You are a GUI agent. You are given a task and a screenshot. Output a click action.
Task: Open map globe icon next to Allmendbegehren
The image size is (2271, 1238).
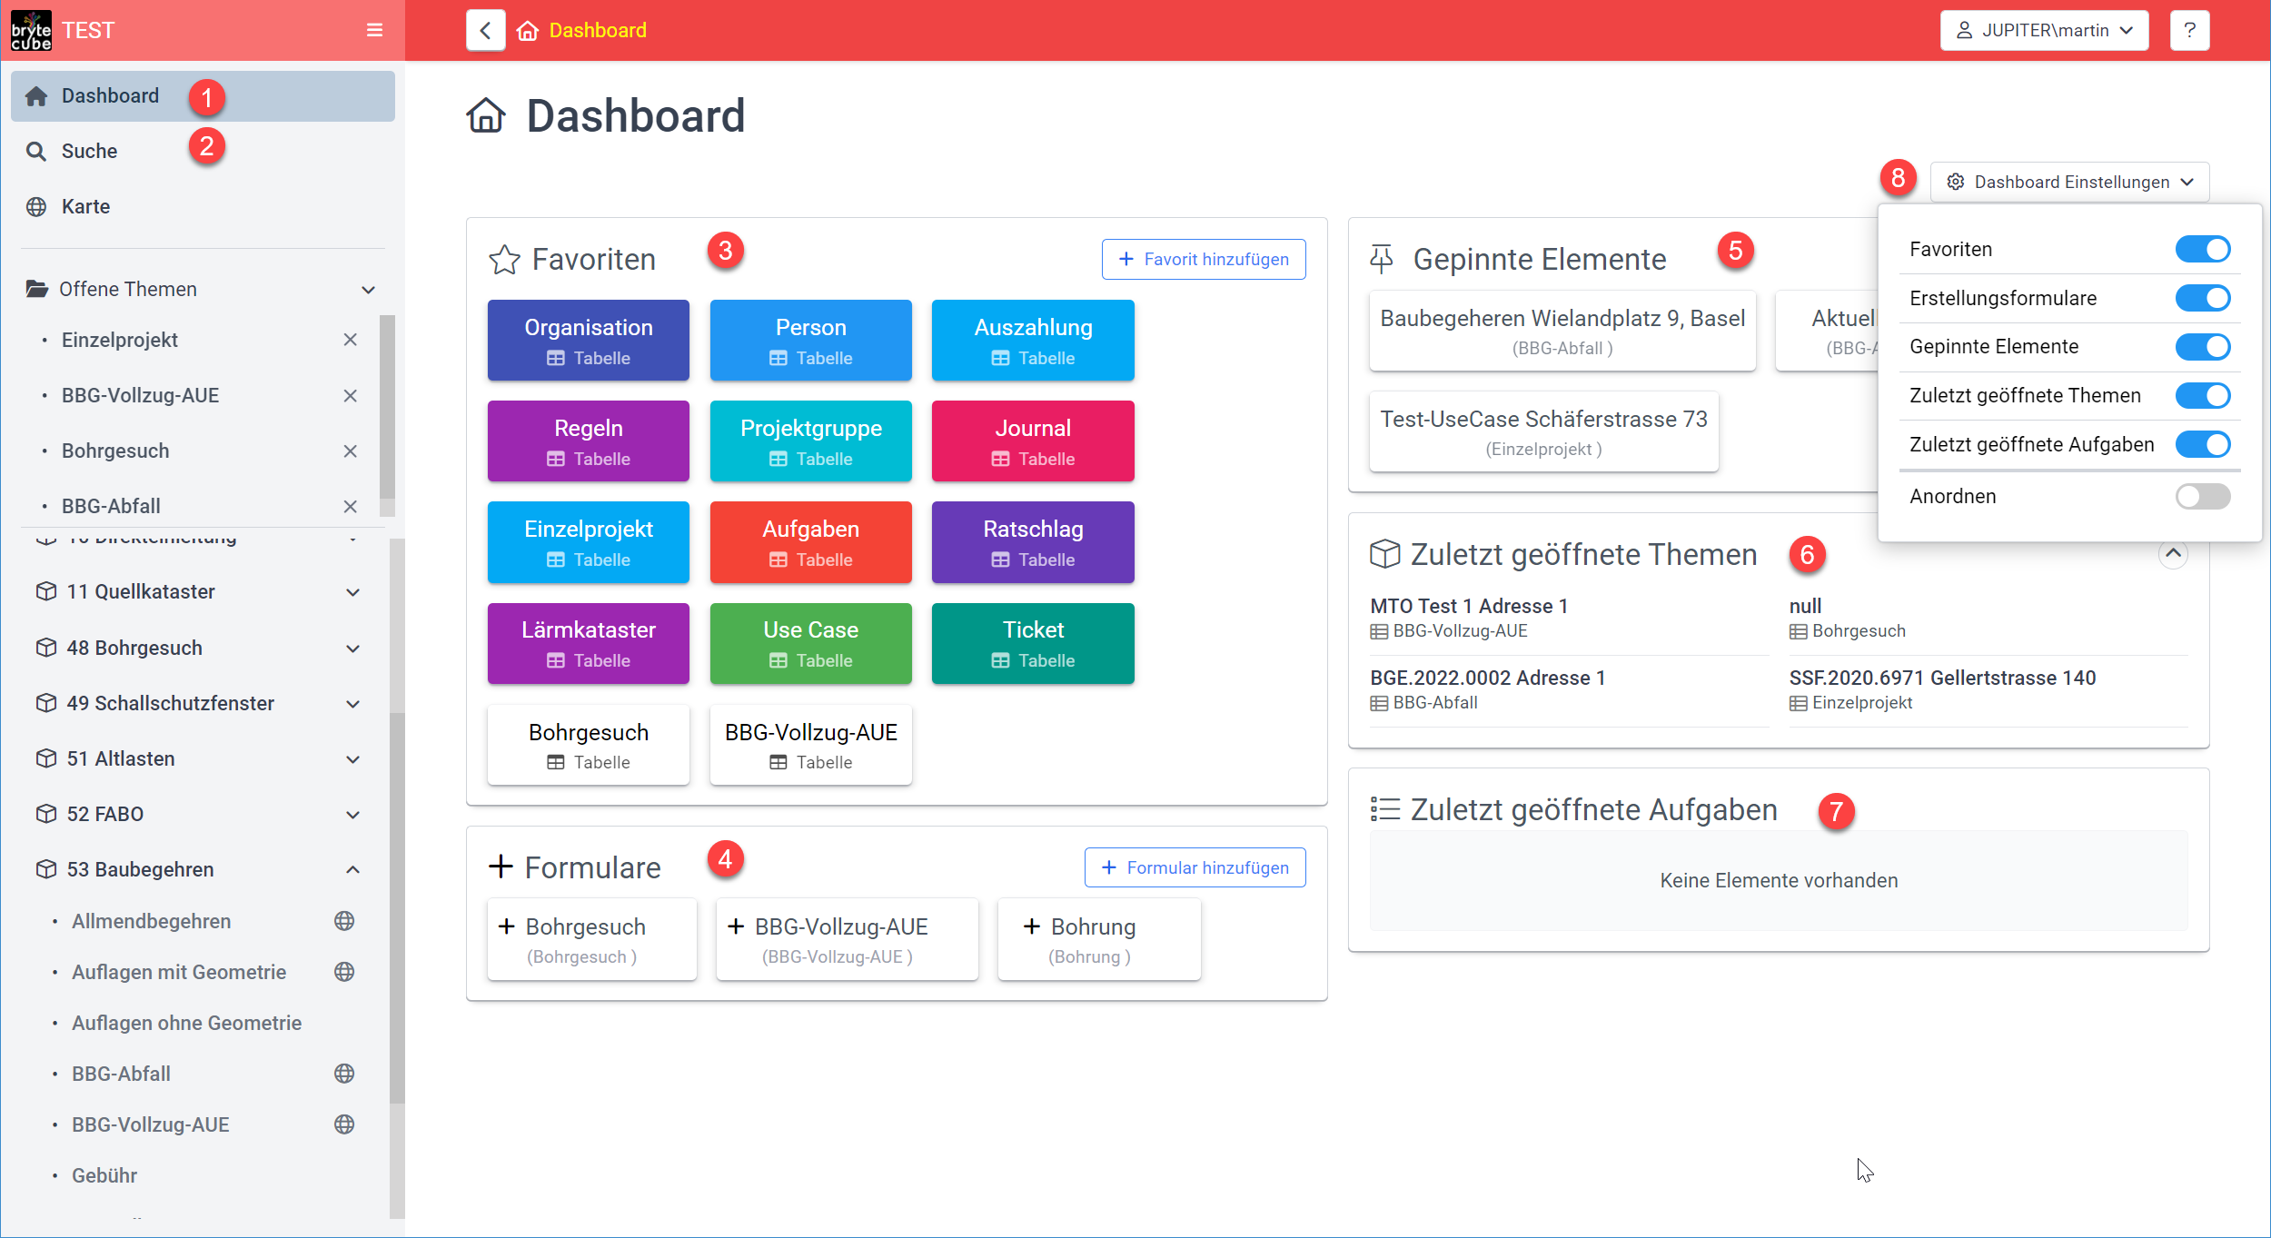point(344,921)
